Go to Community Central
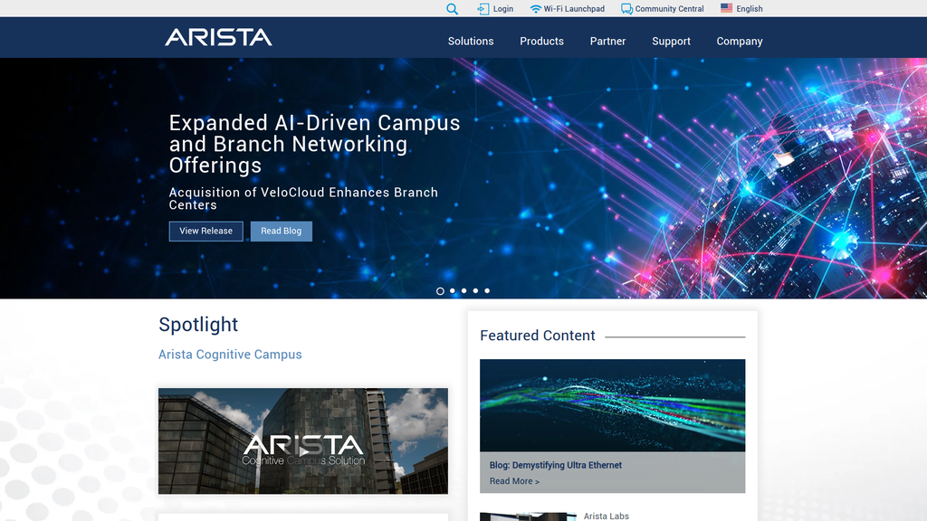The width and height of the screenshot is (927, 521). coord(669,9)
